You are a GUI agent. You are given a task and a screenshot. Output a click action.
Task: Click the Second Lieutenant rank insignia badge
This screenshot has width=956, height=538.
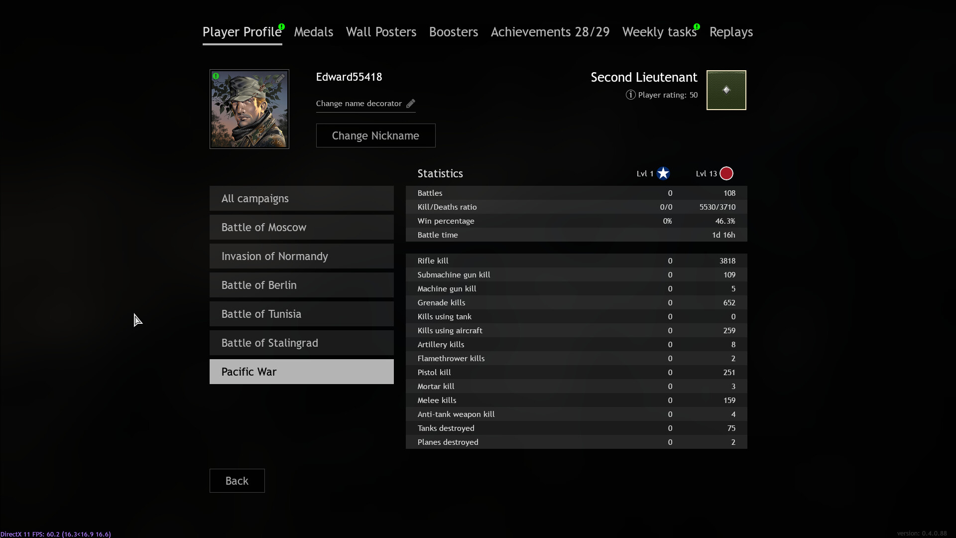point(726,90)
